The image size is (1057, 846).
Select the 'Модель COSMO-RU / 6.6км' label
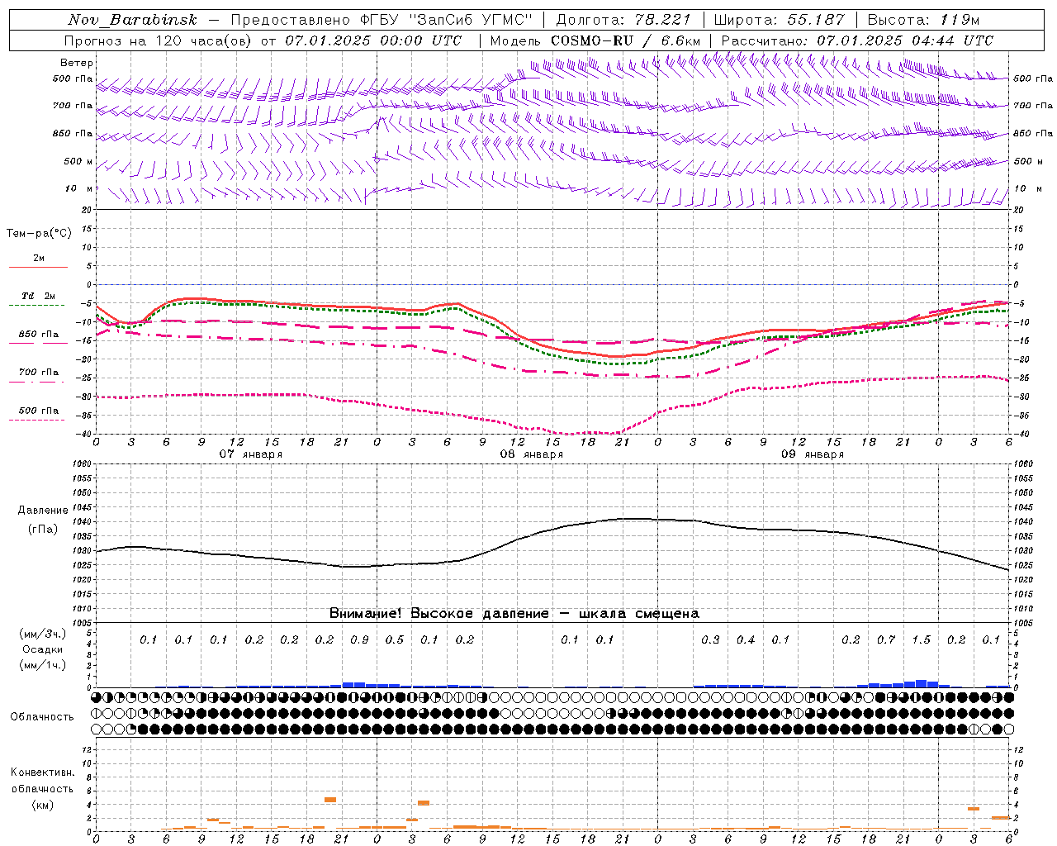[595, 40]
